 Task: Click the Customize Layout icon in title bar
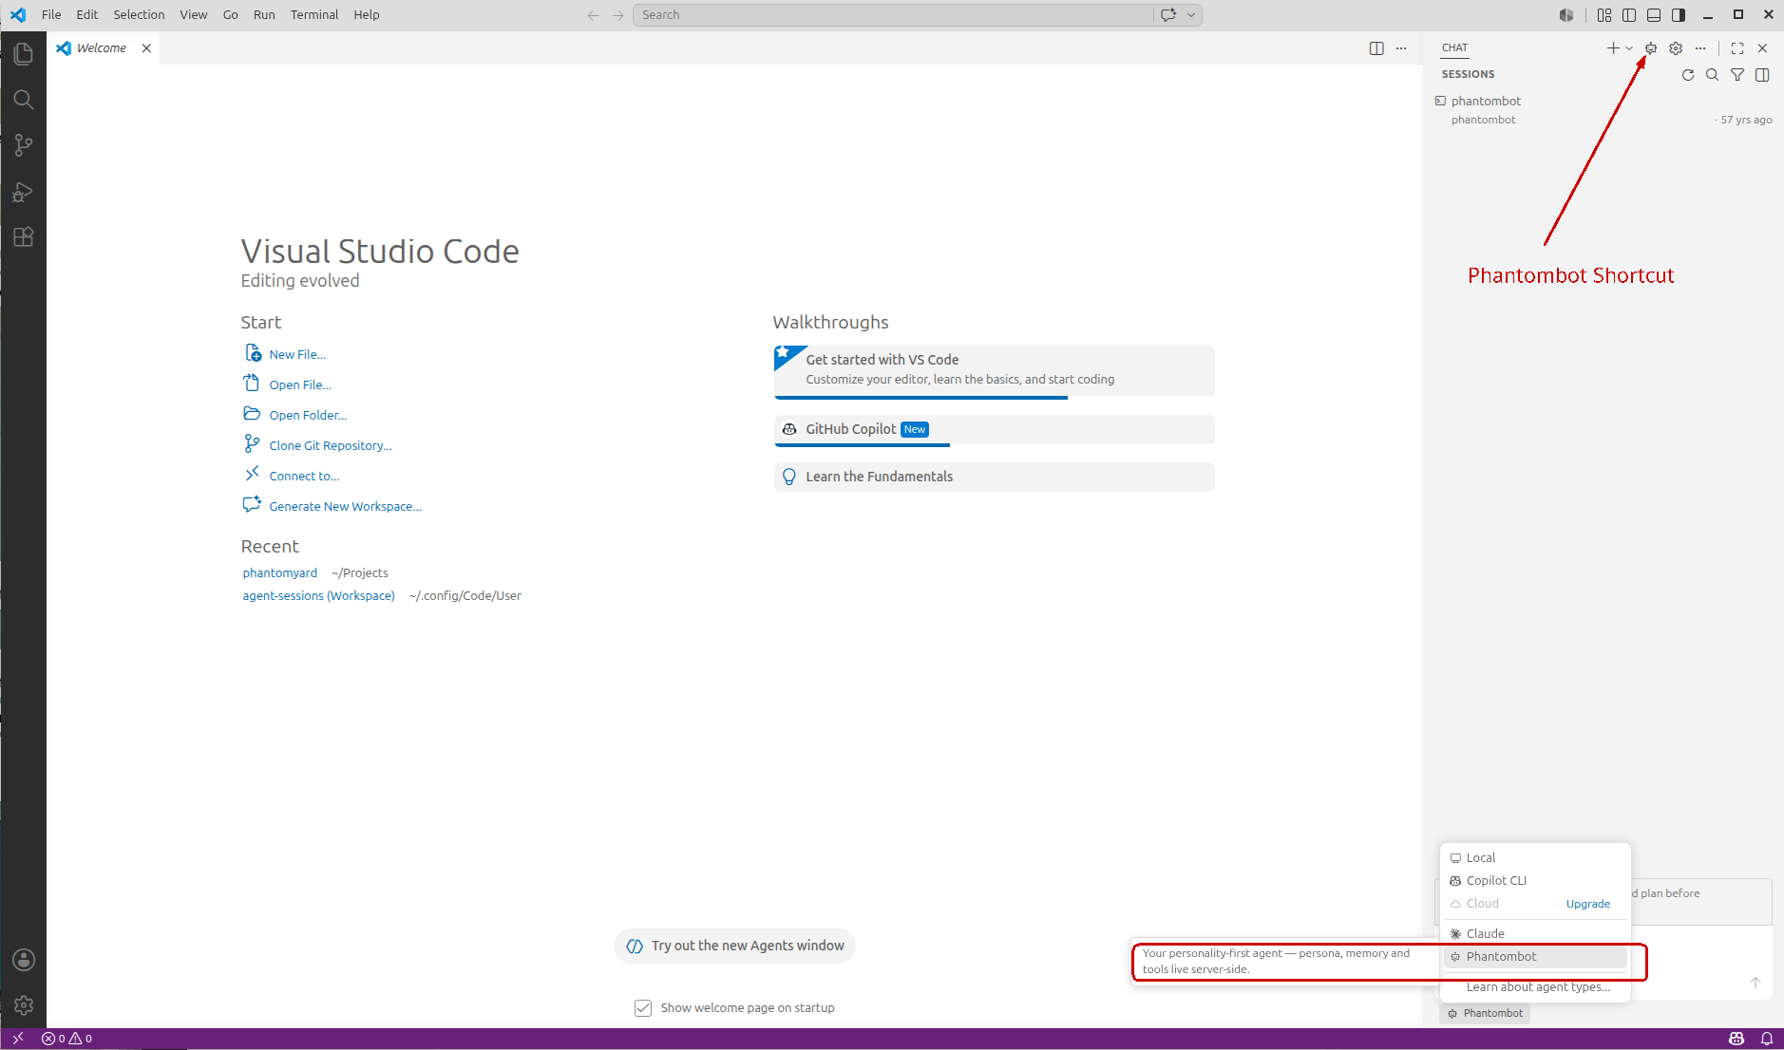[x=1604, y=15]
